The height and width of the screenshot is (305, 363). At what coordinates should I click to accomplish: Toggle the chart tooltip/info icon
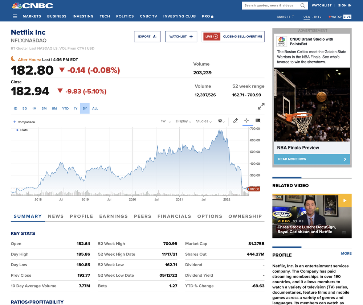click(x=258, y=120)
